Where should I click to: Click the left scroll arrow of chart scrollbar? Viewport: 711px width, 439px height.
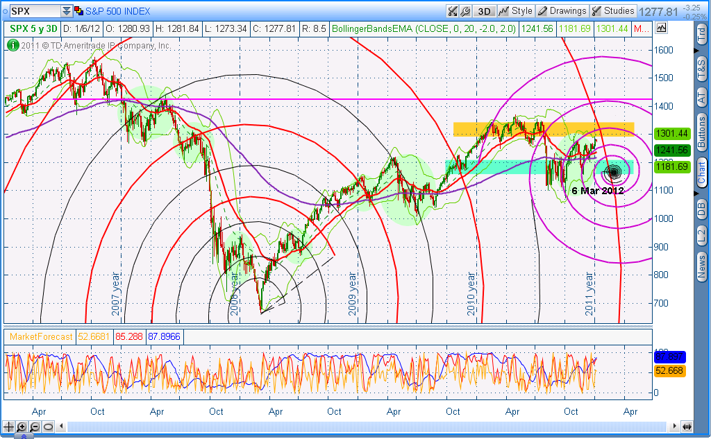click(x=62, y=427)
